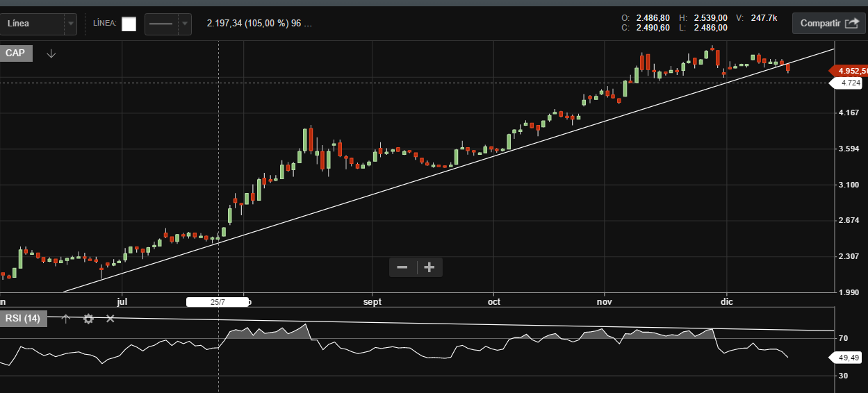Click the 25/7 date marker on time axis
This screenshot has height=393, width=868.
(218, 302)
